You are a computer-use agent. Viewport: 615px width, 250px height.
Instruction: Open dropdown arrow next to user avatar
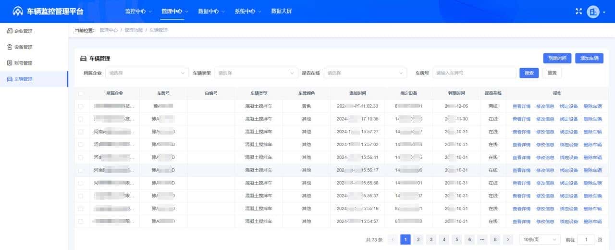(604, 12)
